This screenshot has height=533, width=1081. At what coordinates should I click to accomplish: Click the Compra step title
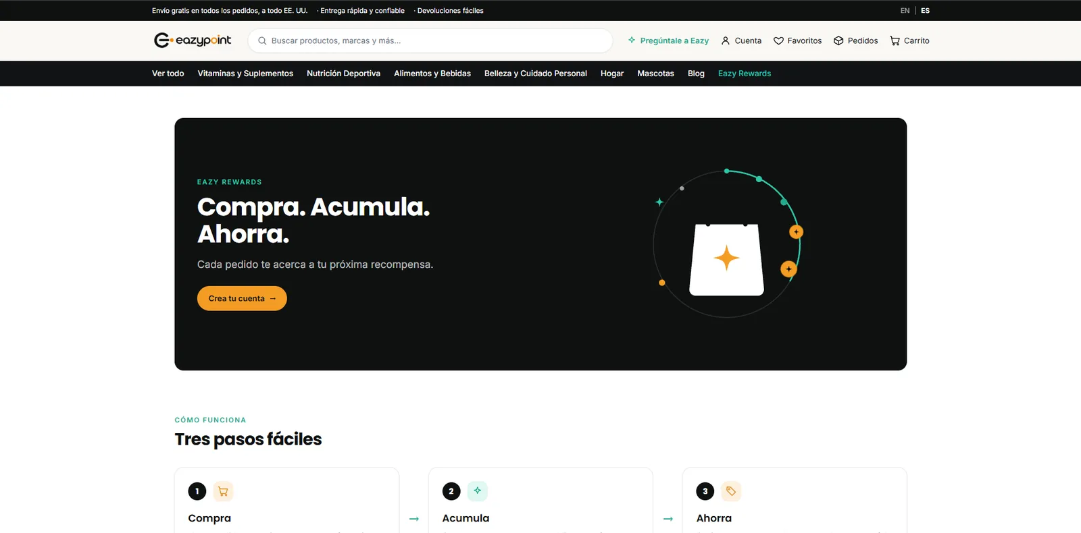click(209, 518)
